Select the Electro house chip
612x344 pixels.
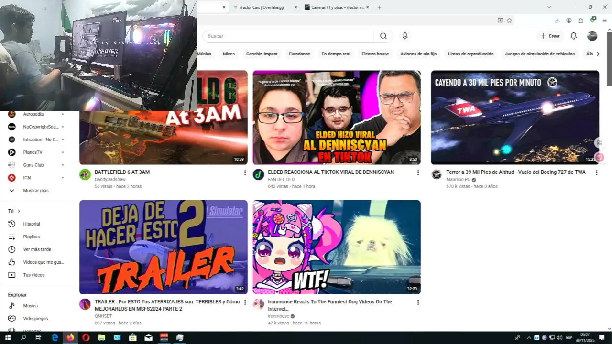click(375, 54)
